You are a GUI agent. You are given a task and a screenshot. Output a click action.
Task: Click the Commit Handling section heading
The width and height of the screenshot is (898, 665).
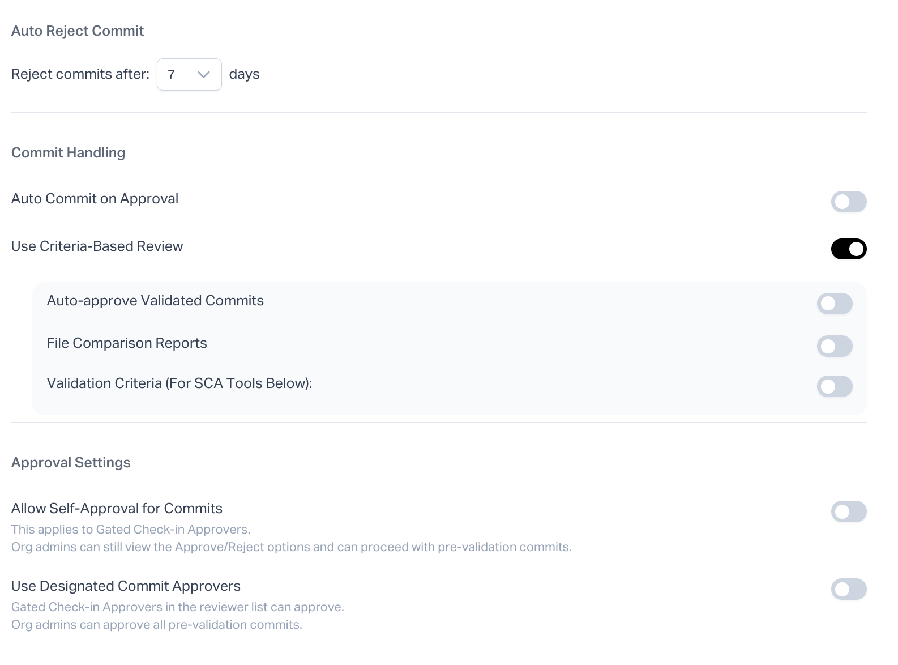pyautogui.click(x=68, y=153)
